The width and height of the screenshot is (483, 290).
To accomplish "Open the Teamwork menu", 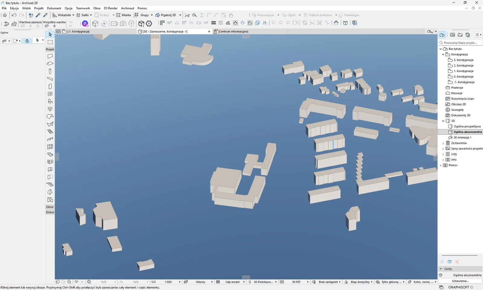I will click(83, 8).
